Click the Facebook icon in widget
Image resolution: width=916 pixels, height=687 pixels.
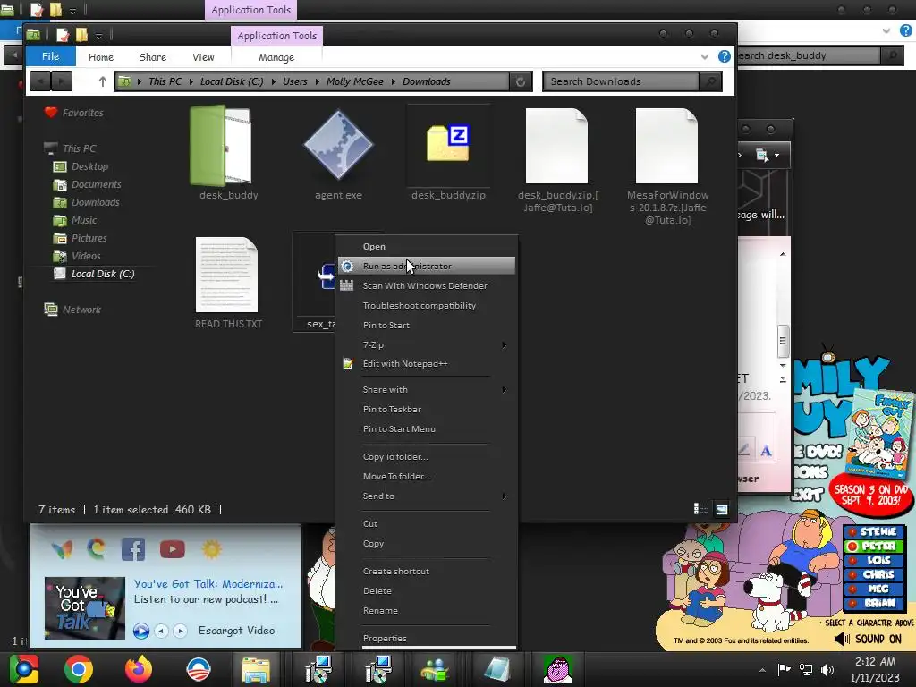tap(133, 549)
